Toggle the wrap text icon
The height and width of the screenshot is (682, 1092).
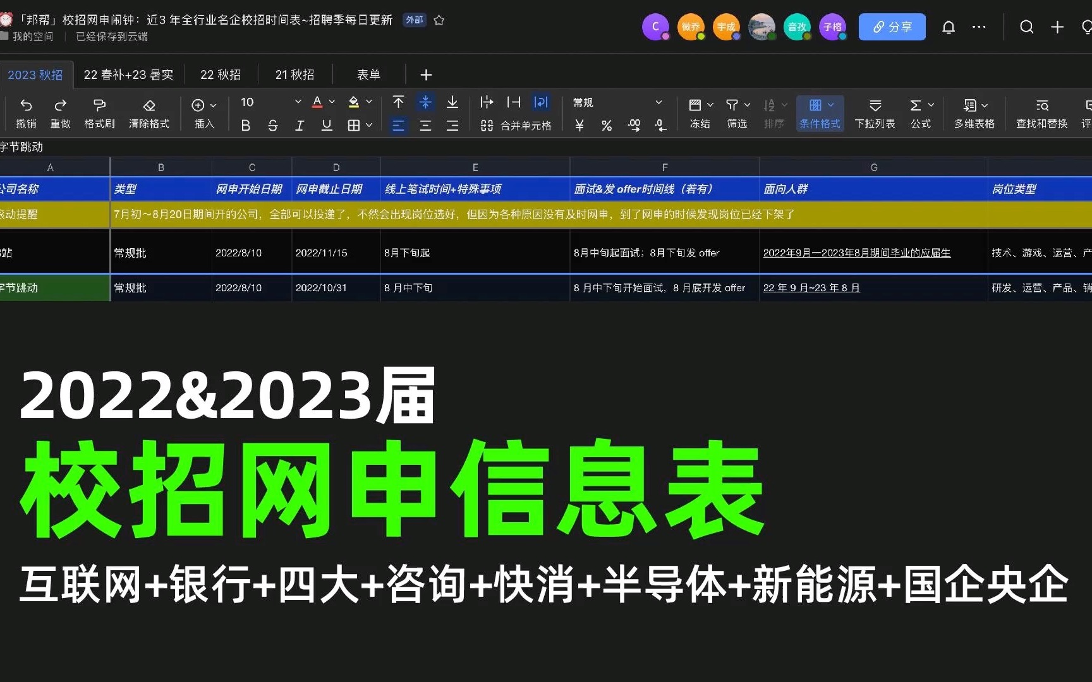pos(541,102)
